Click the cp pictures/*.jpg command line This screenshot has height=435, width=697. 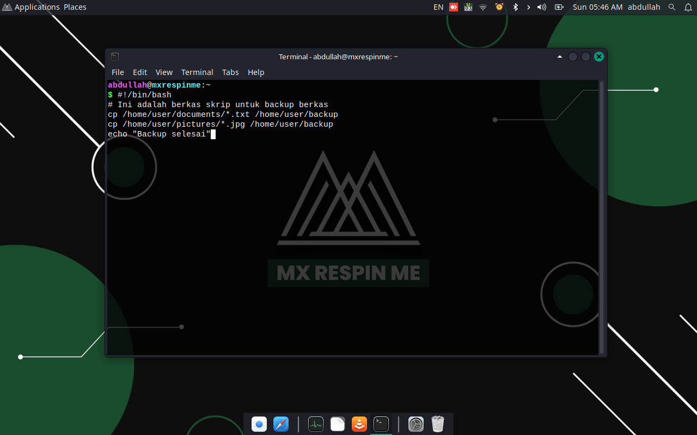pyautogui.click(x=221, y=124)
